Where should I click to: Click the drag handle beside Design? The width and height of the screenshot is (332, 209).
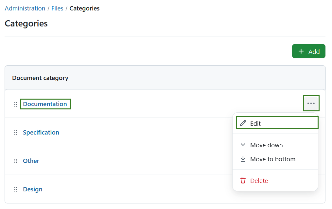16,189
